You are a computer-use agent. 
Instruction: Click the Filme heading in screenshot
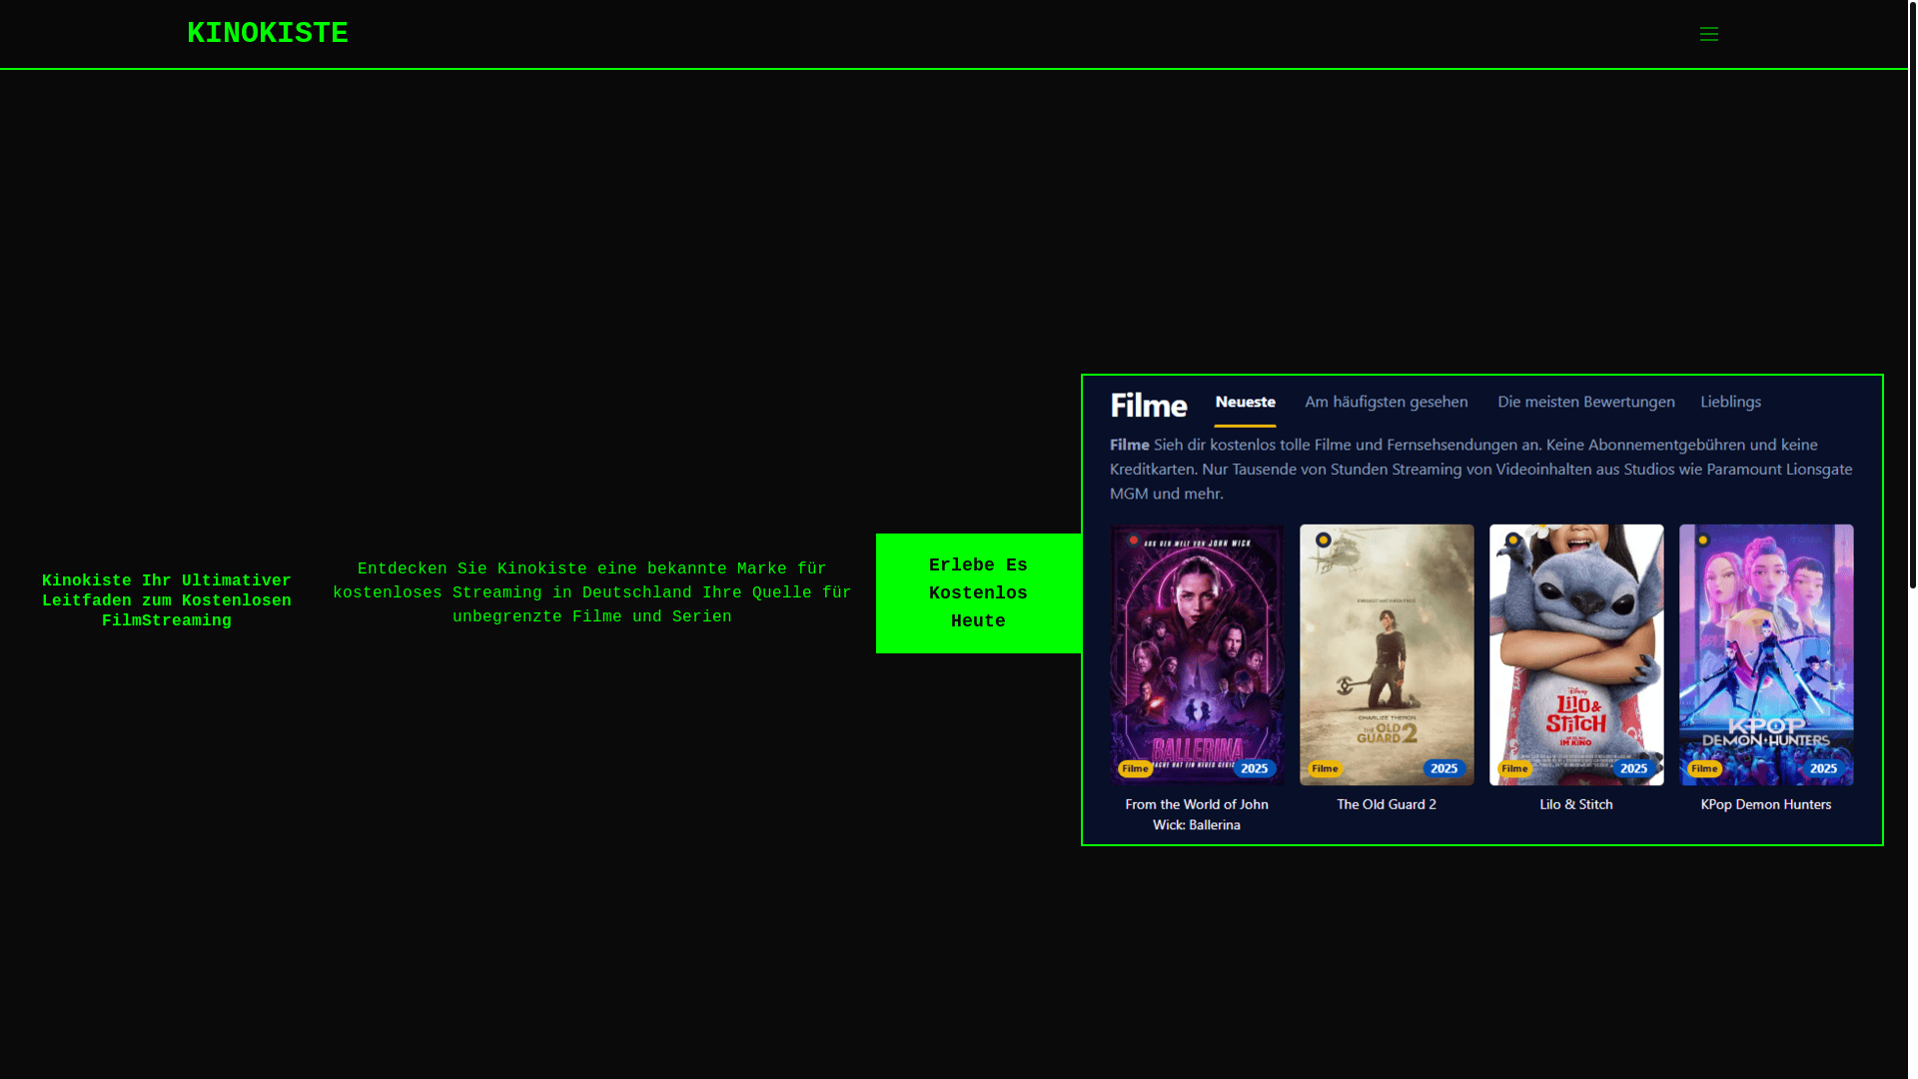(1149, 406)
